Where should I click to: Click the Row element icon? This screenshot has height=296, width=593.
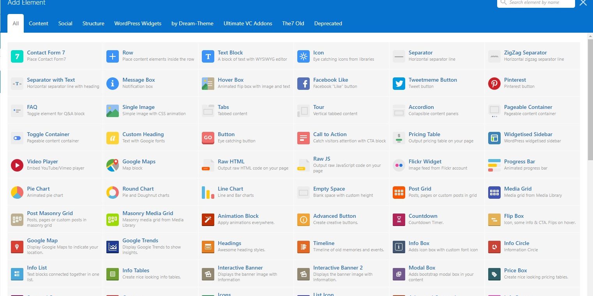coord(112,56)
